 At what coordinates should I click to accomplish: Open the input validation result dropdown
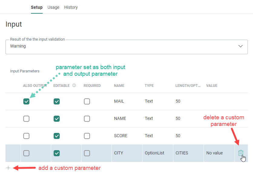pos(121,47)
